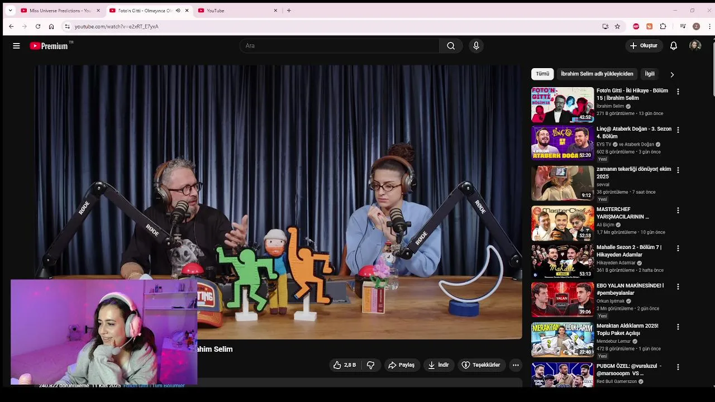Image resolution: width=715 pixels, height=402 pixels.
Task: Go back in browser history
Action: coord(11,26)
